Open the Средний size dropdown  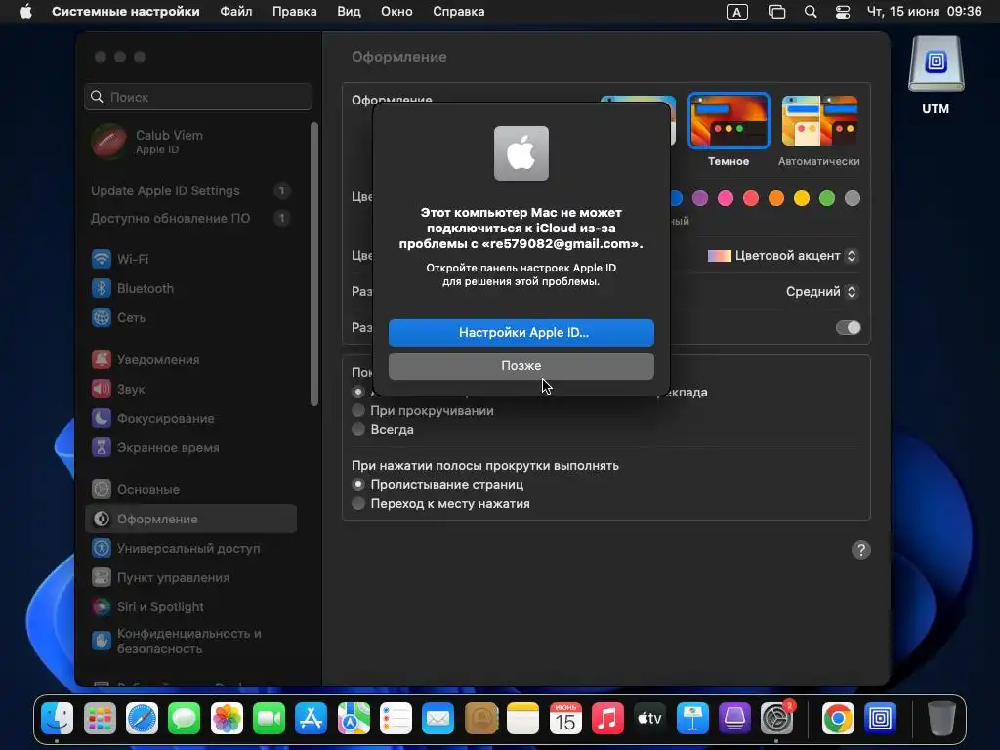click(822, 291)
